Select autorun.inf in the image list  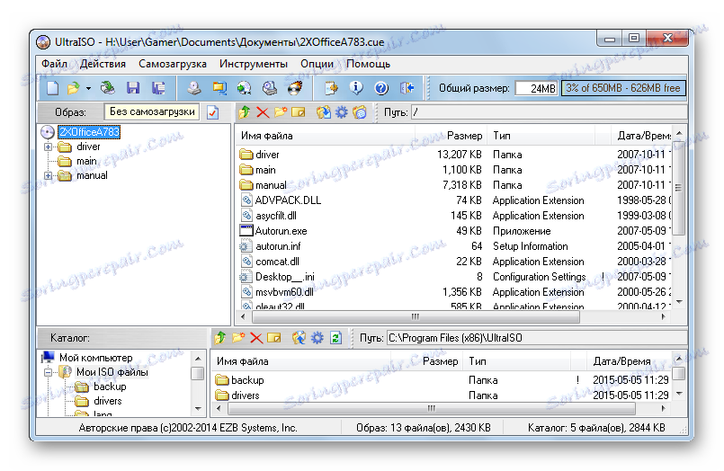point(455,246)
